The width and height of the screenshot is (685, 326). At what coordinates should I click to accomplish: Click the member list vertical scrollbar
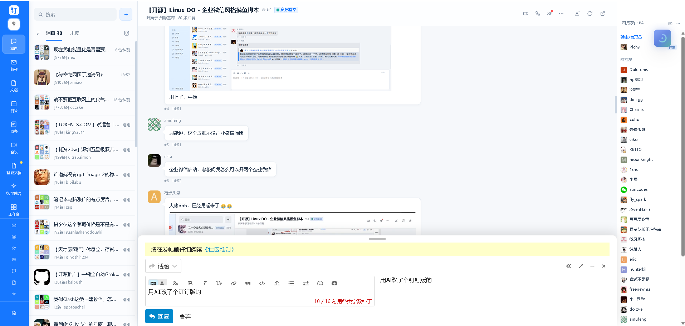pos(683,146)
